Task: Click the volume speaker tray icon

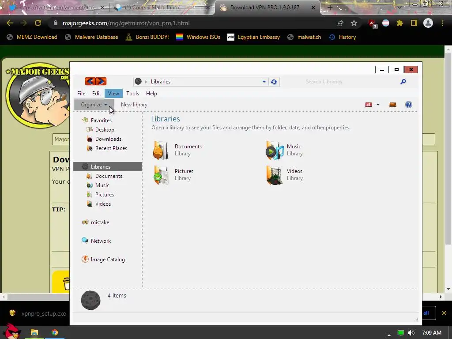Action: coord(412,333)
